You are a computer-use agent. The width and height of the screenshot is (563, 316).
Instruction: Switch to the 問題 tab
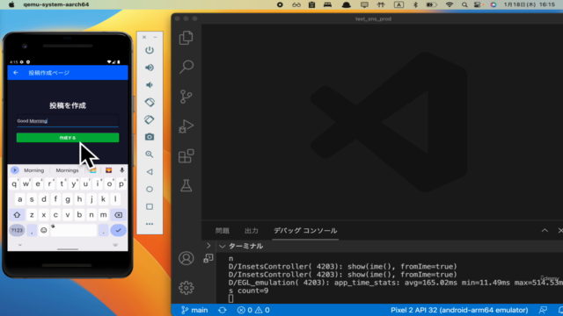(222, 231)
